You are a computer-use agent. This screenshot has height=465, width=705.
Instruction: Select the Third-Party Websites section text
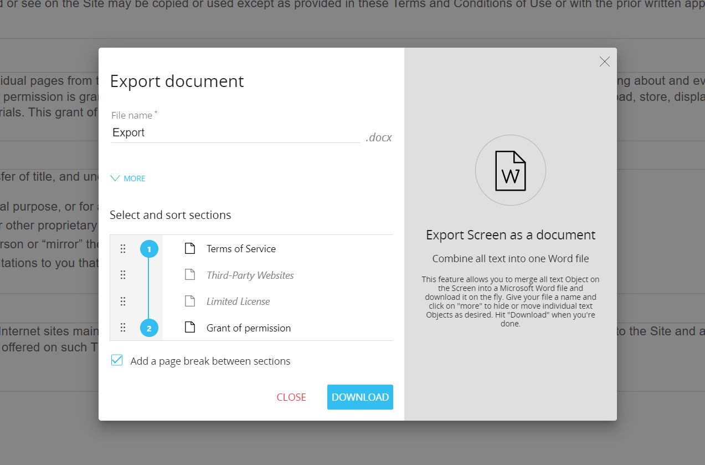pos(250,275)
